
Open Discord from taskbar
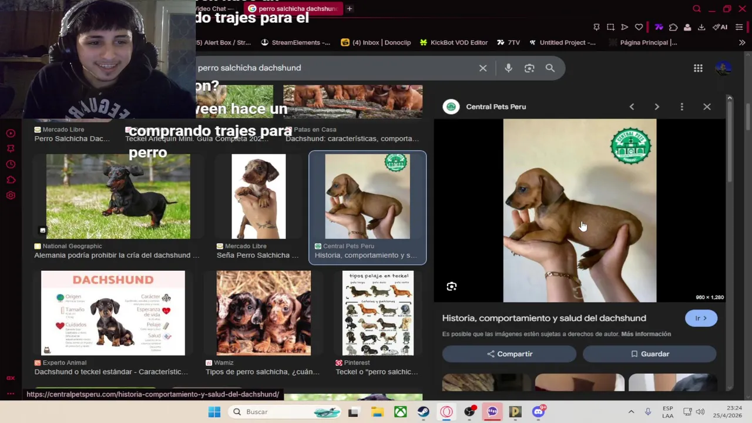[539, 412]
